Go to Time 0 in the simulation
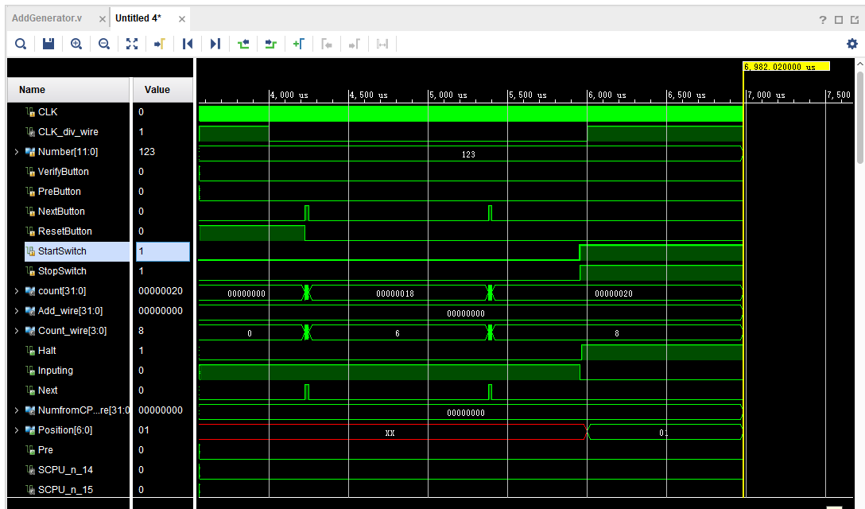This screenshot has height=509, width=865. click(188, 44)
